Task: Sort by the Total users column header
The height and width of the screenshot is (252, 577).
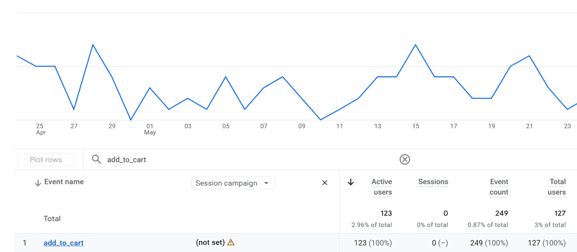Action: pyautogui.click(x=557, y=187)
